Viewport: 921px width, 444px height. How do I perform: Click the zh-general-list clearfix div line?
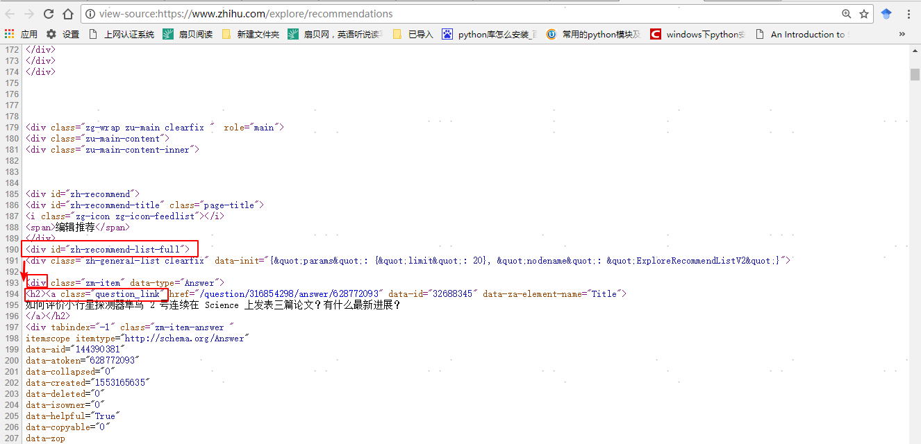click(x=408, y=261)
